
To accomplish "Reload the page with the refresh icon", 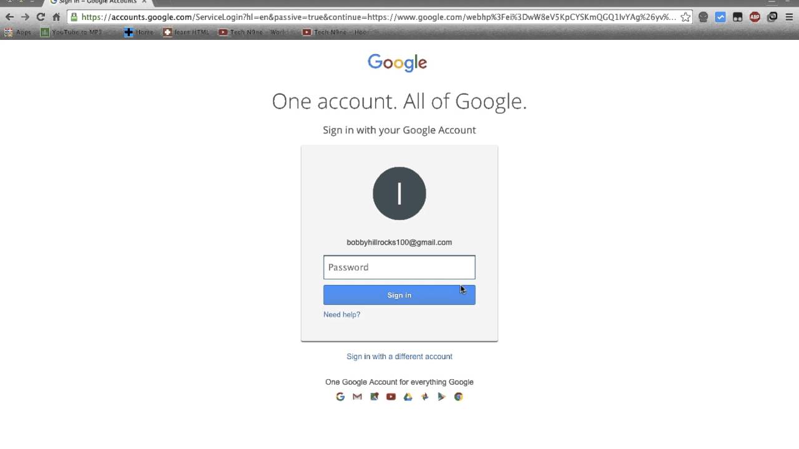I will pos(41,17).
